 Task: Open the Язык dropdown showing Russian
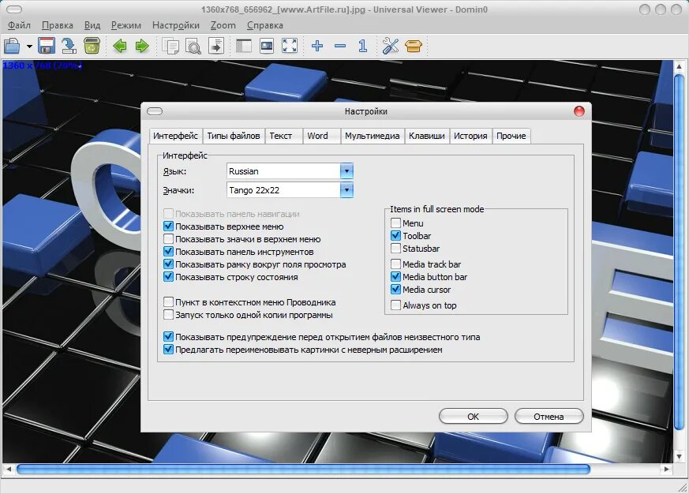click(x=290, y=171)
